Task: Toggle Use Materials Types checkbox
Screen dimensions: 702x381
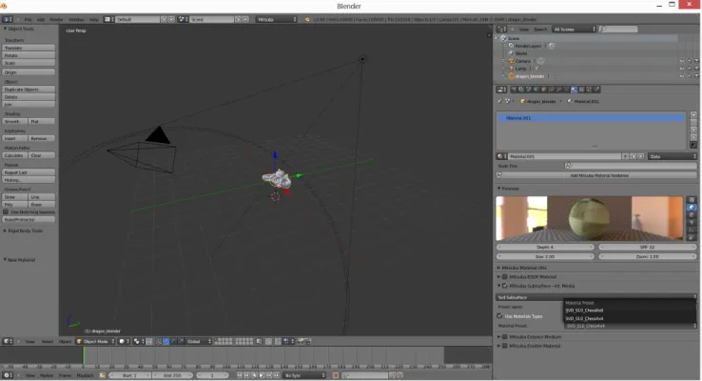Action: coord(499,316)
